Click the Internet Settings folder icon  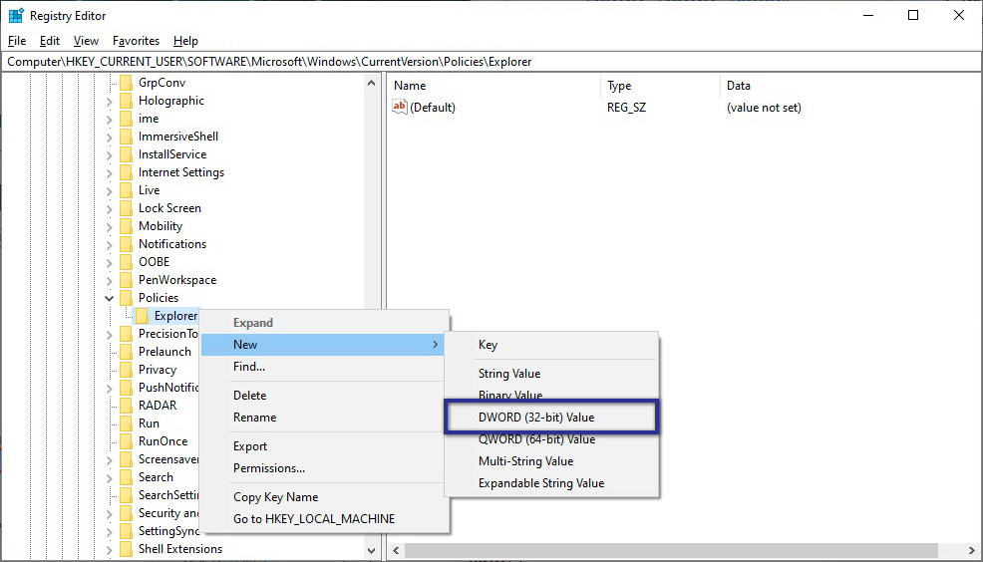coord(126,172)
